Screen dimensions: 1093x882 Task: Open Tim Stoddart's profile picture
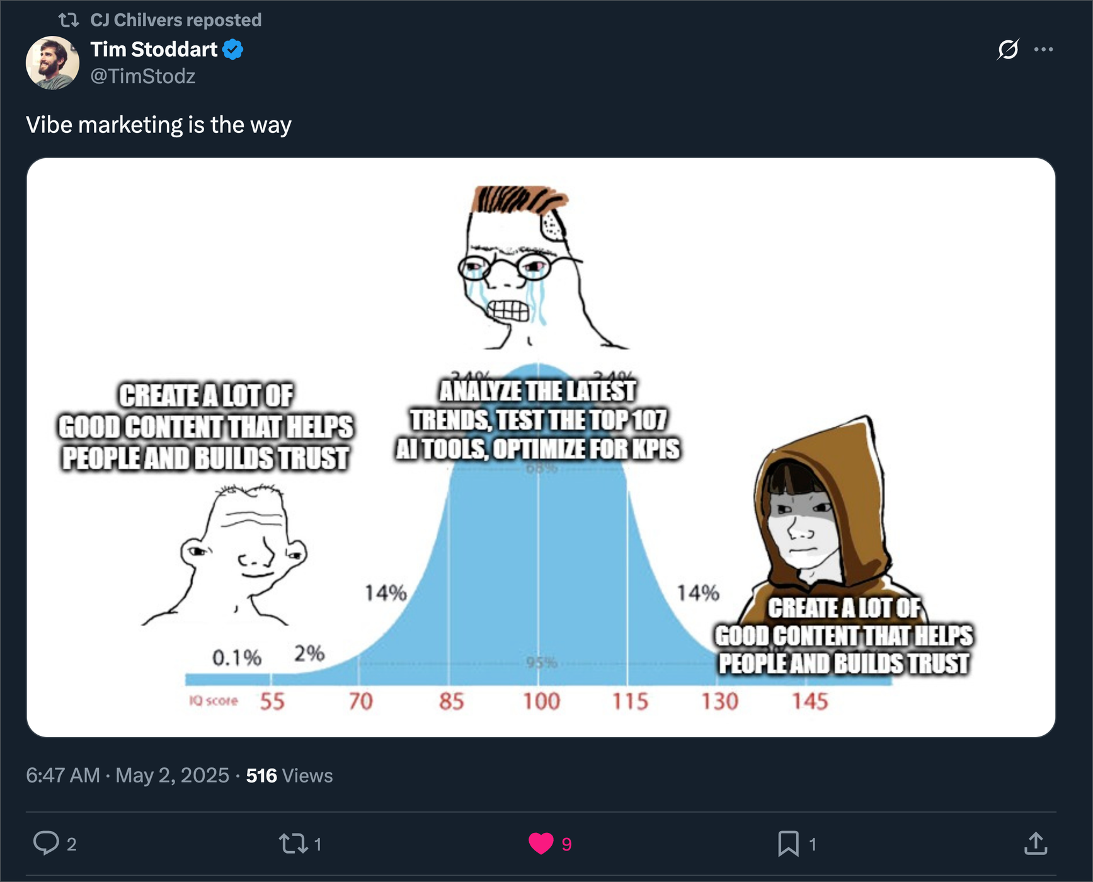point(52,62)
